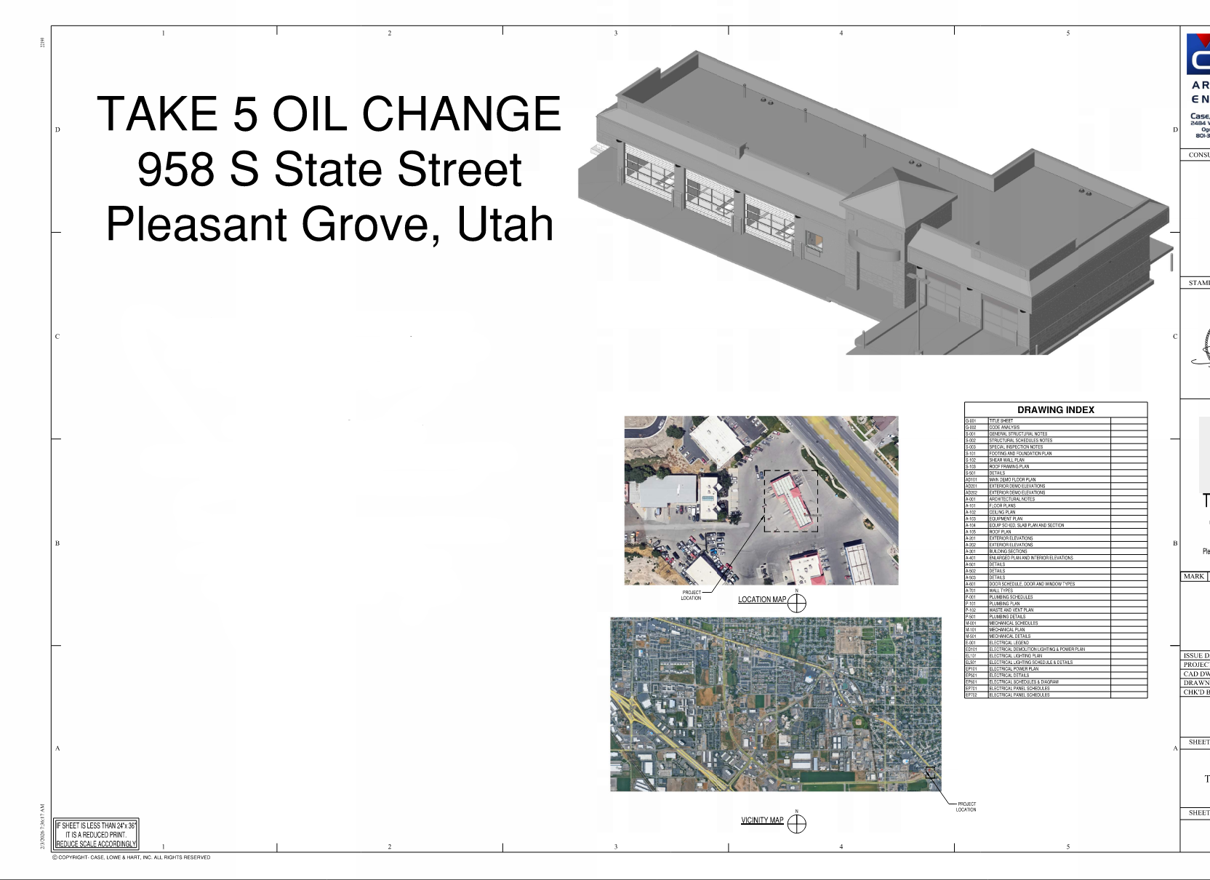The width and height of the screenshot is (1210, 880).
Task: Select index row 'MECHANICAL DETAILS'
Action: (x=1056, y=636)
